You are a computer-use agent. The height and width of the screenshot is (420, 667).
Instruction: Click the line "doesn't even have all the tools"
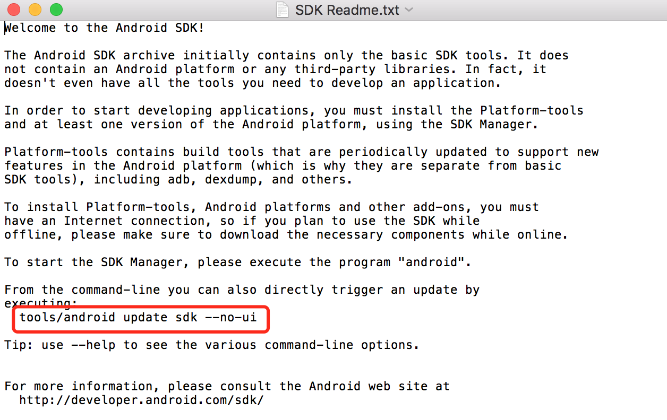253,83
